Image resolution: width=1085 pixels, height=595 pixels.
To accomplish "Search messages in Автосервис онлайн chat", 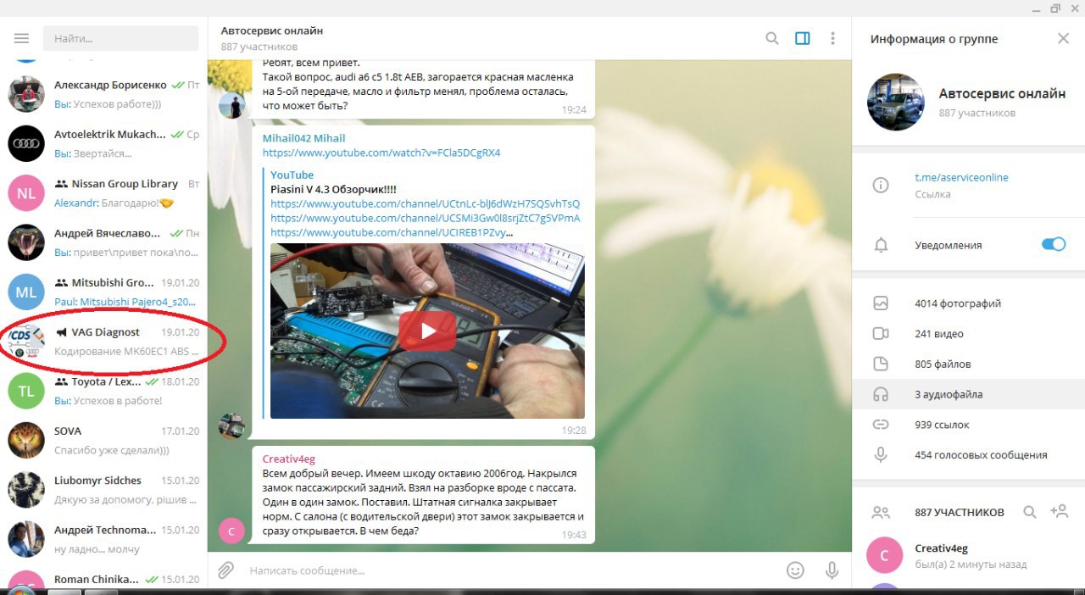I will point(772,38).
